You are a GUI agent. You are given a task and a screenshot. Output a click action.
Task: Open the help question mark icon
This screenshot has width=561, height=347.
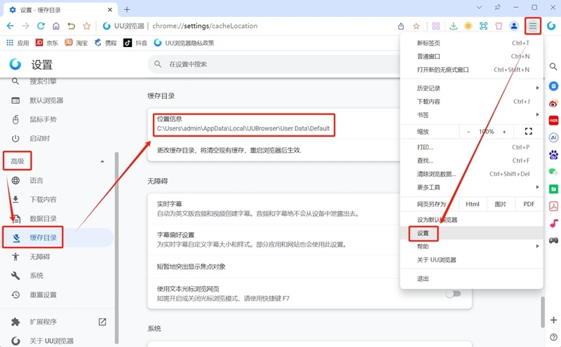click(x=553, y=337)
